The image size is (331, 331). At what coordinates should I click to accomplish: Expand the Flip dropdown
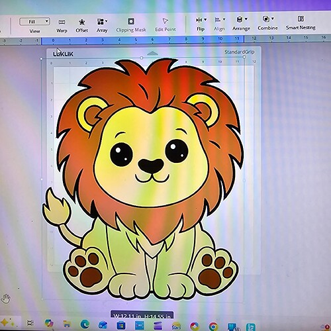pyautogui.click(x=205, y=20)
